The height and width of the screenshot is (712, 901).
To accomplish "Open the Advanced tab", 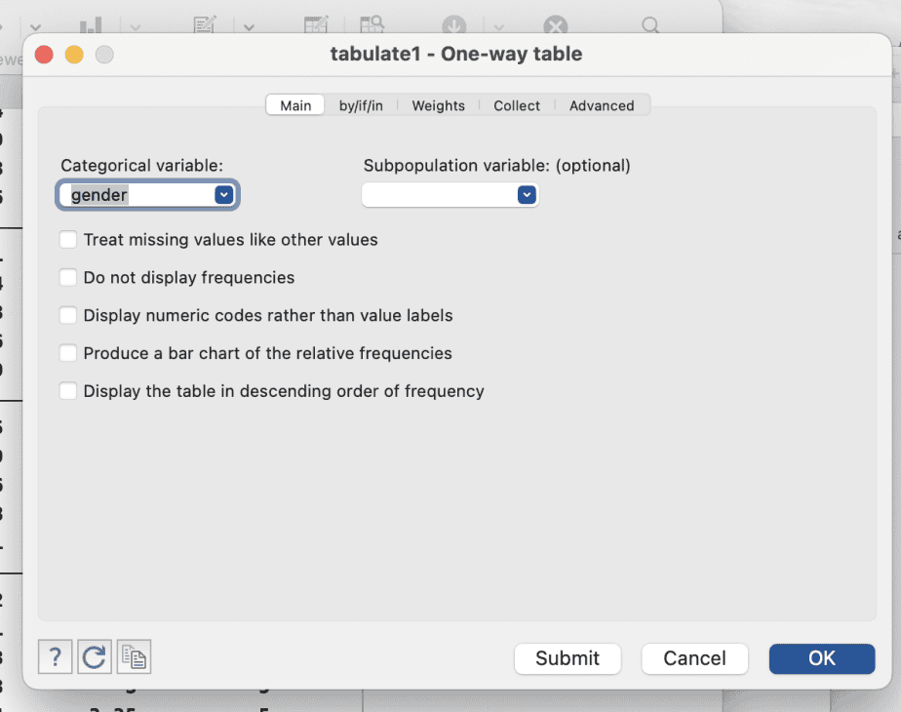I will [602, 105].
